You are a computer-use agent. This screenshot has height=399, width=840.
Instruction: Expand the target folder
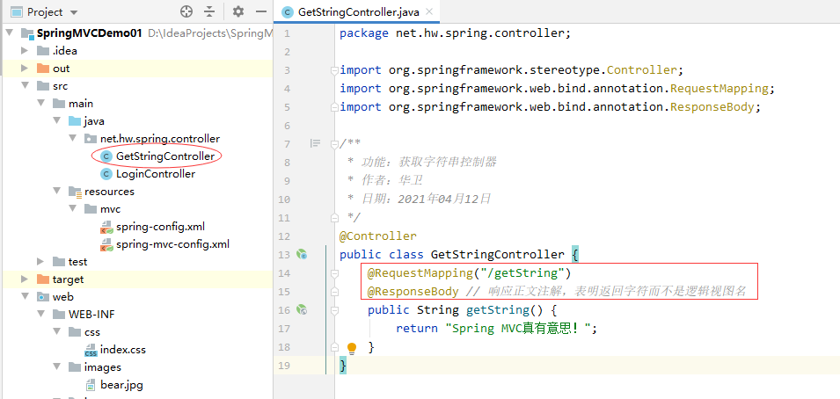tap(25, 279)
